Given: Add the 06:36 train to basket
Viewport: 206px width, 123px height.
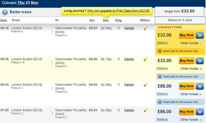Looking at the screenshot, I should (200, 60).
